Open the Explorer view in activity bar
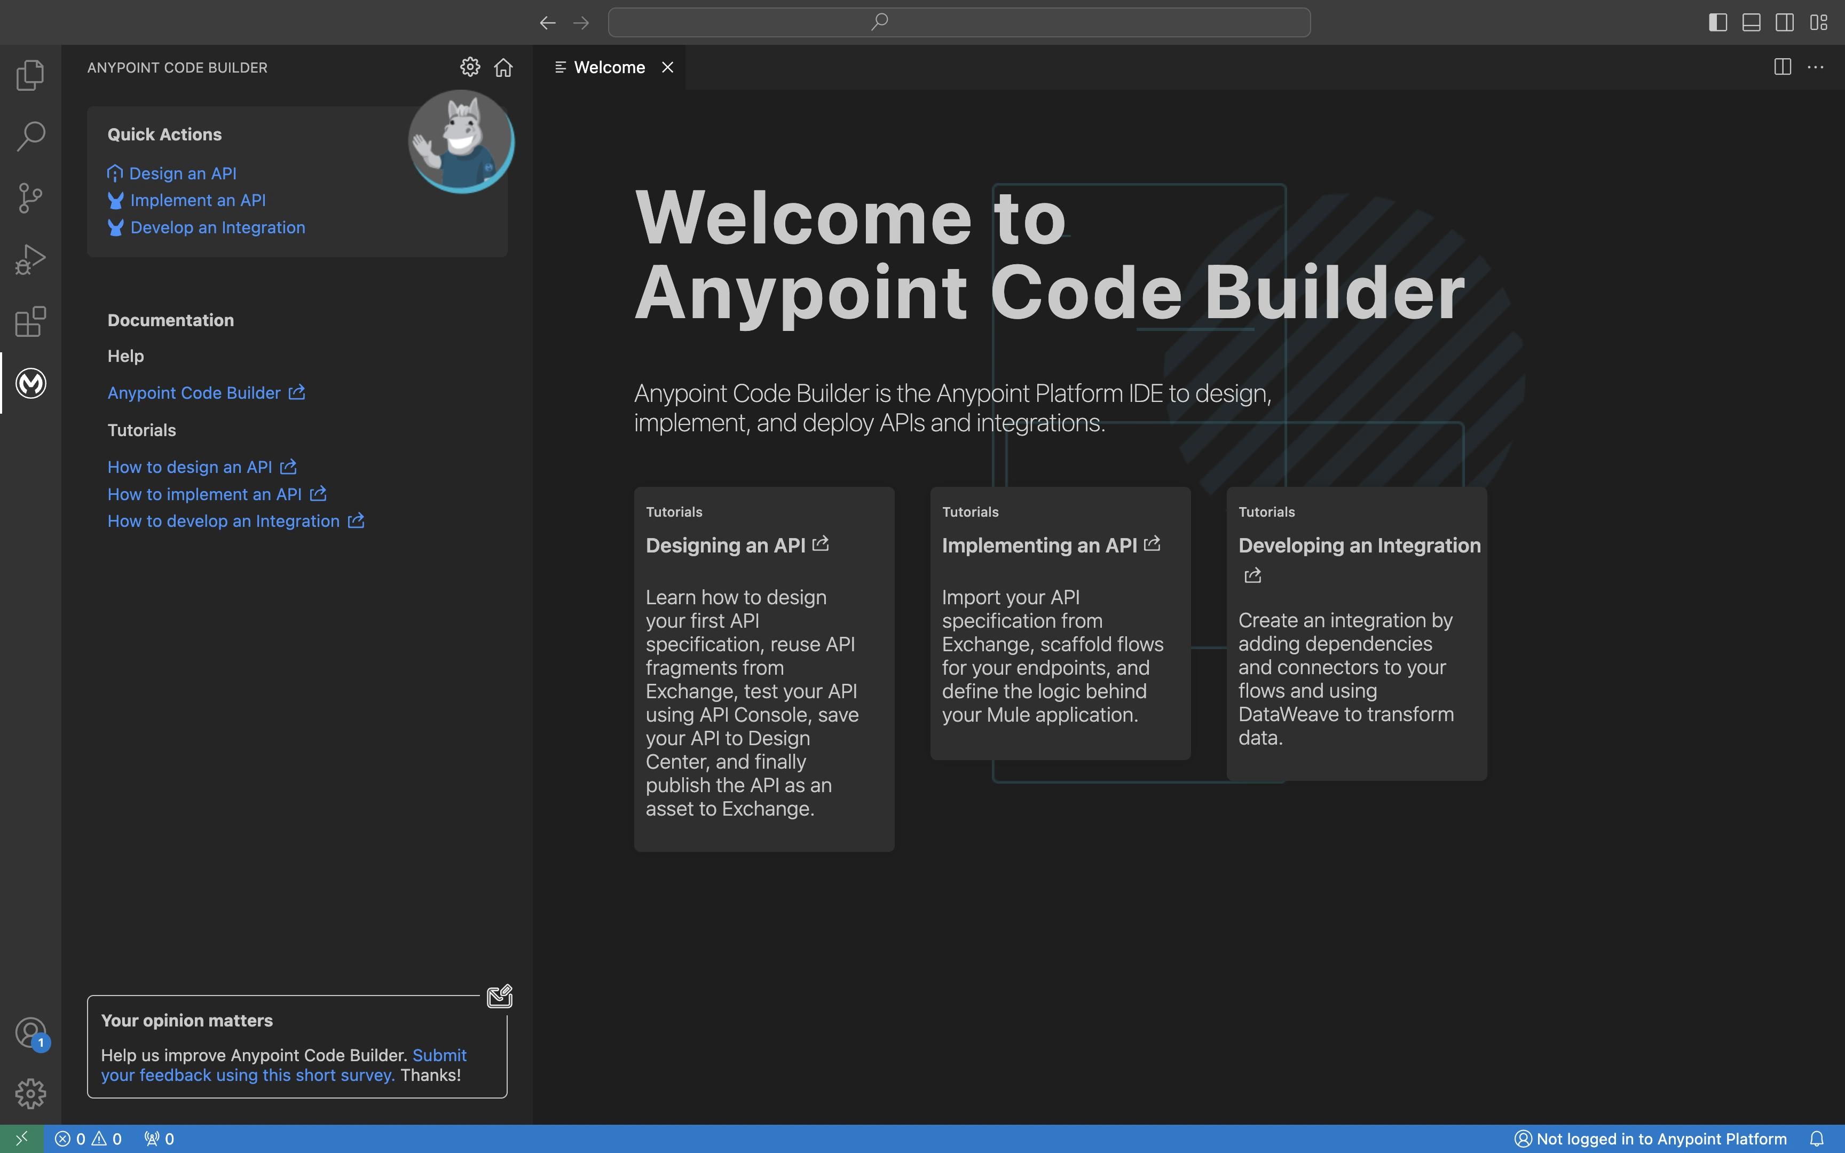 click(x=30, y=75)
